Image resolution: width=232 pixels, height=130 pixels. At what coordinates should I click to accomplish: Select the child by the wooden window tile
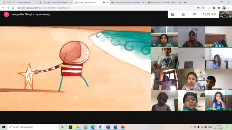(x=165, y=79)
